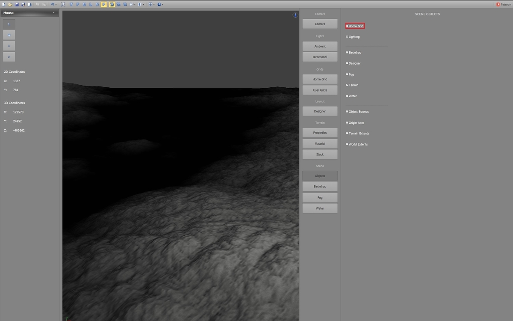Expand the sphere shading dropdown arrow
The image size is (513, 321).
click(x=163, y=4)
